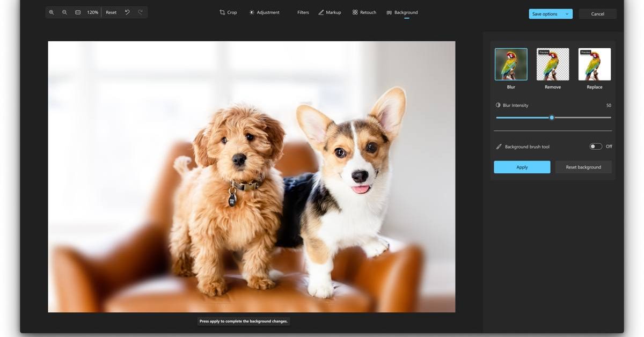
Task: Click the zoom in magnifier icon
Action: pos(52,12)
